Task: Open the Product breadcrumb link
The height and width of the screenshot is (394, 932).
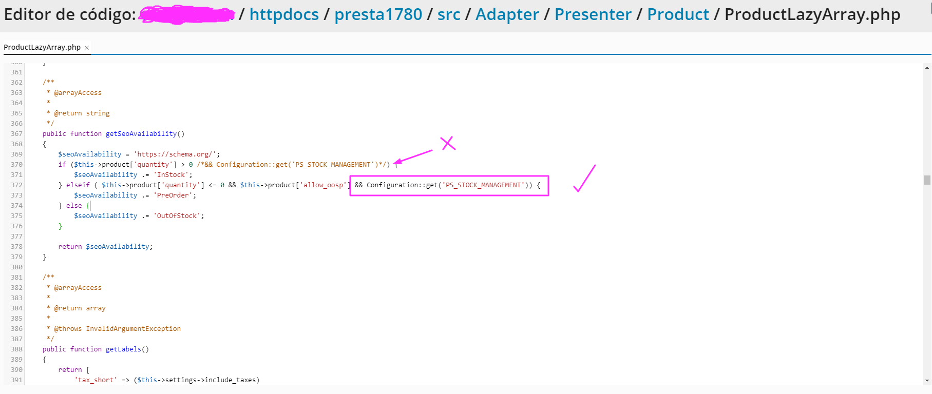Action: [678, 14]
